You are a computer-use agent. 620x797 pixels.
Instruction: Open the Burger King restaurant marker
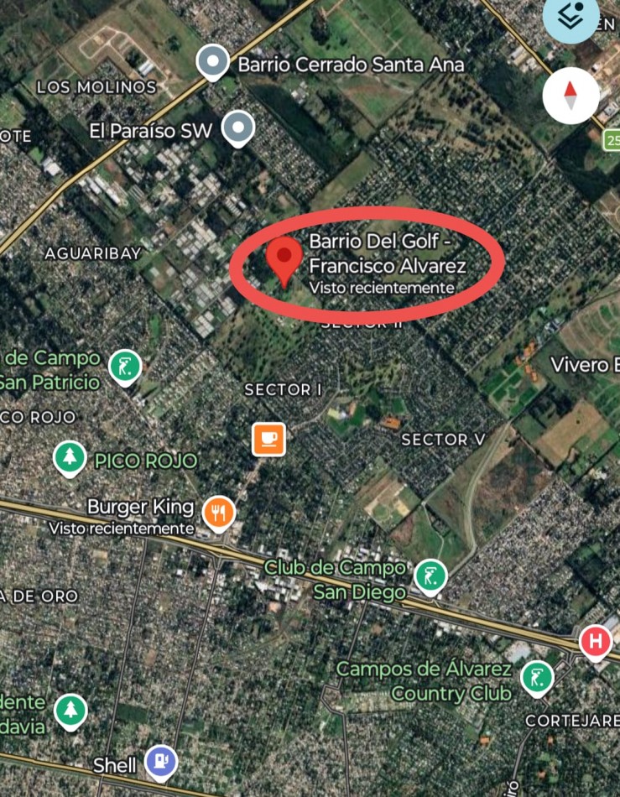pyautogui.click(x=219, y=514)
